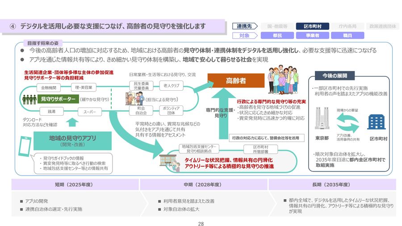
Task: Select the highlighted 区市町村 partner tag
Action: click(313, 26)
